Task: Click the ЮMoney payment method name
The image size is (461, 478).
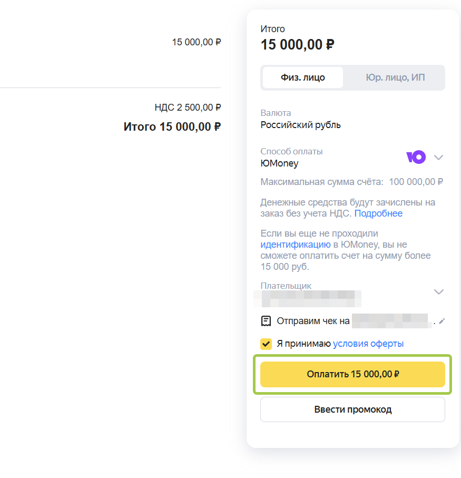Action: coord(279,163)
